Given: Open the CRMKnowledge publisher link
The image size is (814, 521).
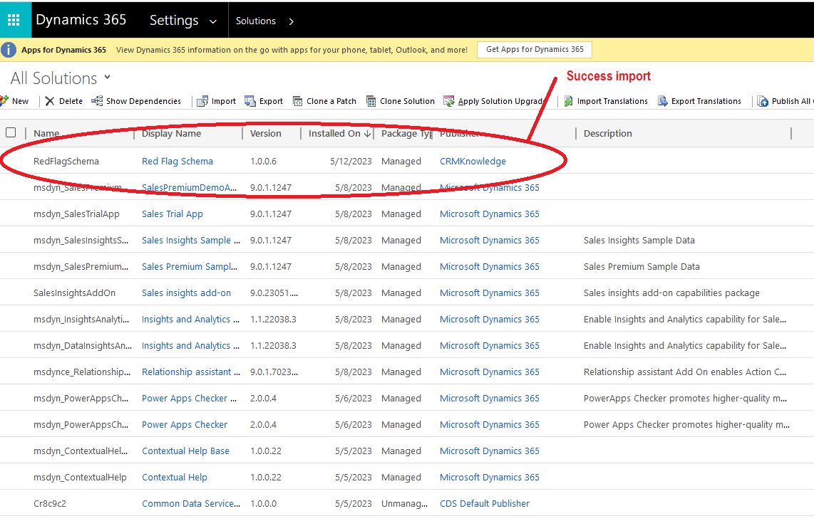Looking at the screenshot, I should tap(473, 162).
